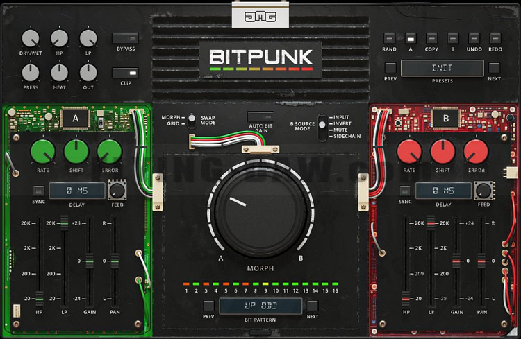
Task: Click the REDO button
Action: pyautogui.click(x=495, y=39)
